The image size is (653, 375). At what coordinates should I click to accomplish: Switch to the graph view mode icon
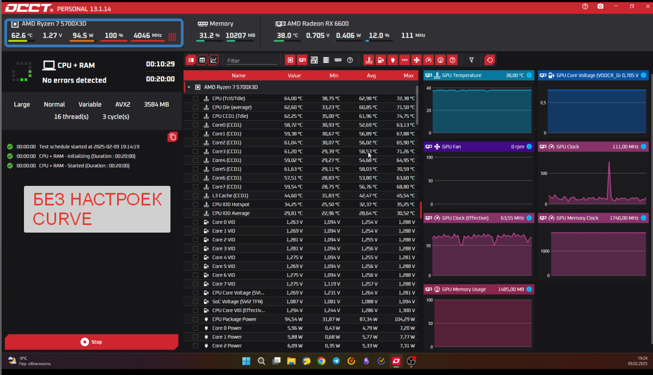(213, 60)
